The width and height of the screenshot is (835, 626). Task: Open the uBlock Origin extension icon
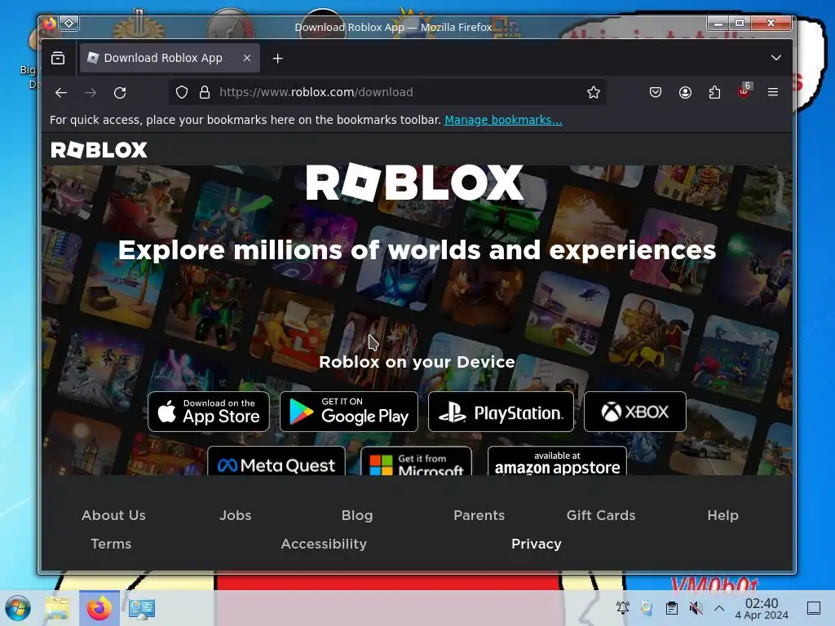pyautogui.click(x=744, y=91)
